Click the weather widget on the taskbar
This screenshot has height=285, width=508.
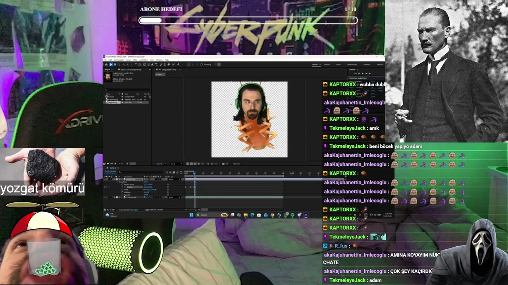tap(111, 215)
